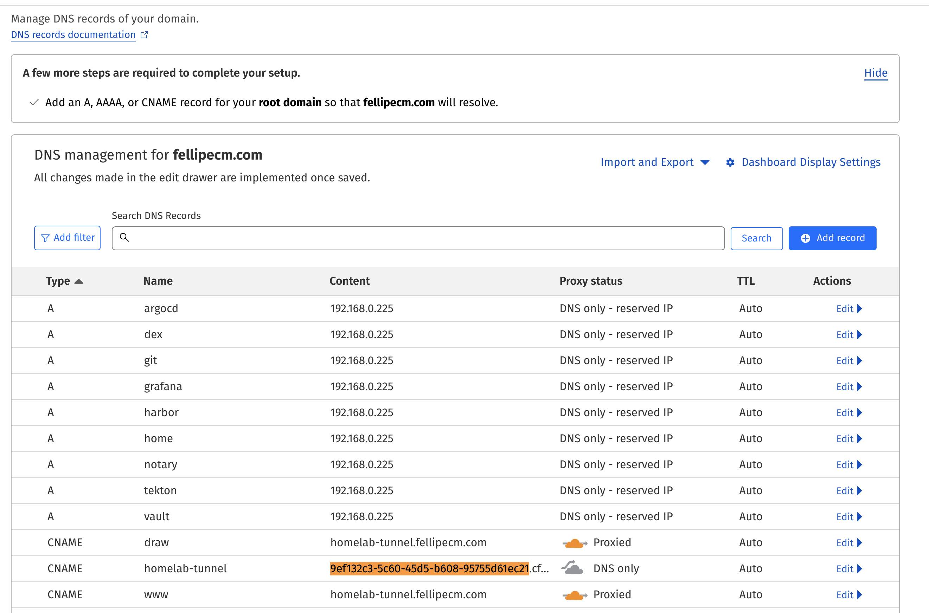Click the Hide link on the setup banner
The width and height of the screenshot is (929, 613).
coord(876,73)
